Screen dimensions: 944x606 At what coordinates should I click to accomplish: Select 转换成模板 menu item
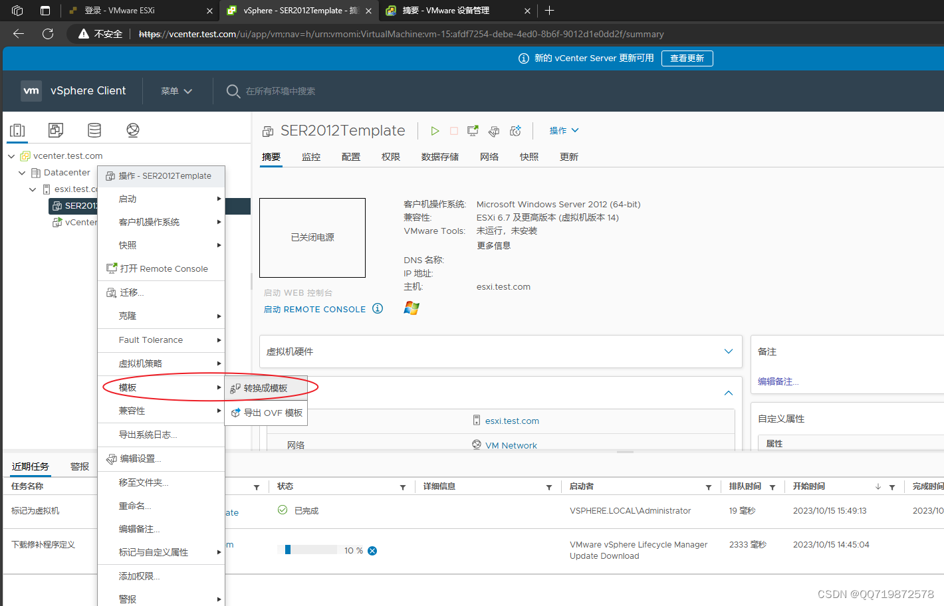pos(266,388)
